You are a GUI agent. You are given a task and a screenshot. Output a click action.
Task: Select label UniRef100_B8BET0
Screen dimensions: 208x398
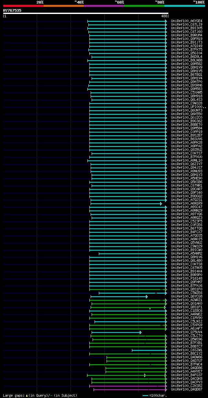click(x=187, y=125)
